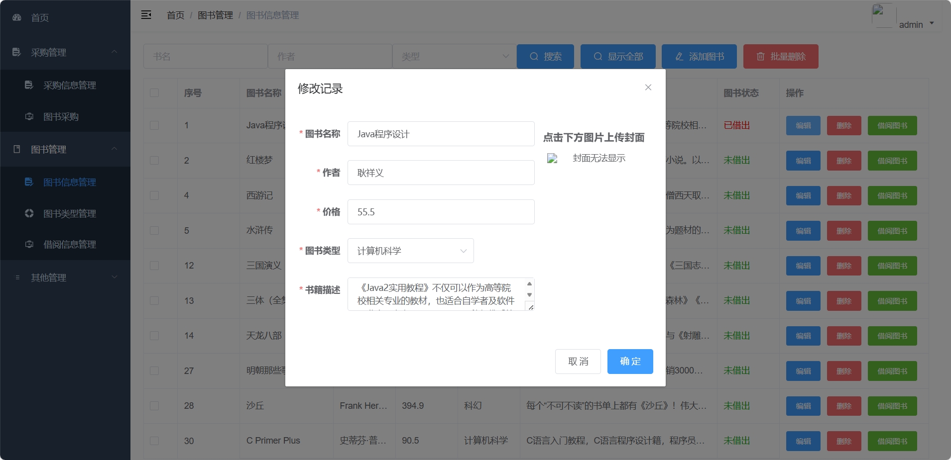951x460 pixels.
Task: Click the pencil icon in 添加图书 button
Action: point(680,57)
